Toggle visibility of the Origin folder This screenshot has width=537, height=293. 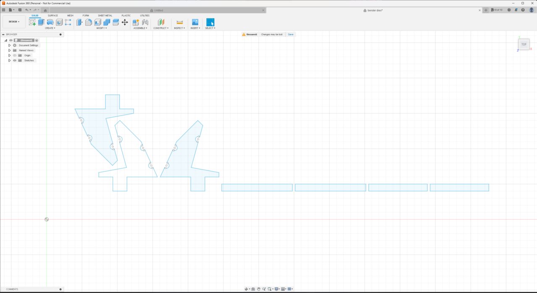coord(15,55)
